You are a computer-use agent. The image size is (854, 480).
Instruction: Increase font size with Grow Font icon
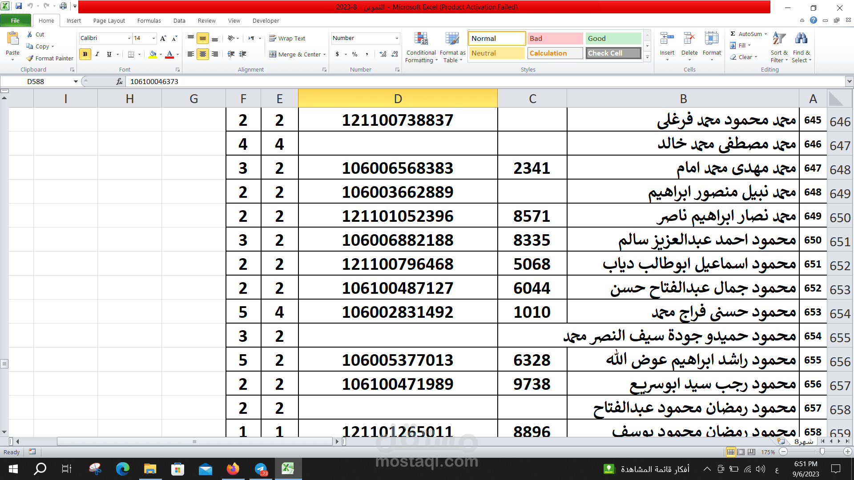(163, 38)
